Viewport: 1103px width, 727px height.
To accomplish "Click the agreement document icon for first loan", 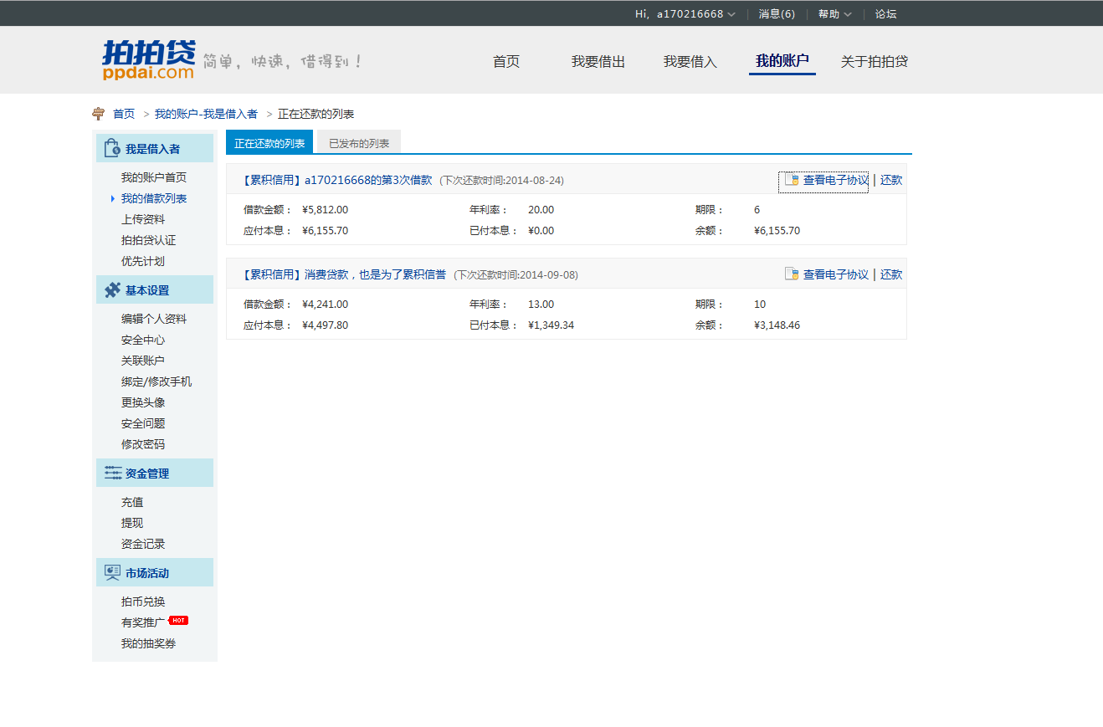I will coord(791,180).
